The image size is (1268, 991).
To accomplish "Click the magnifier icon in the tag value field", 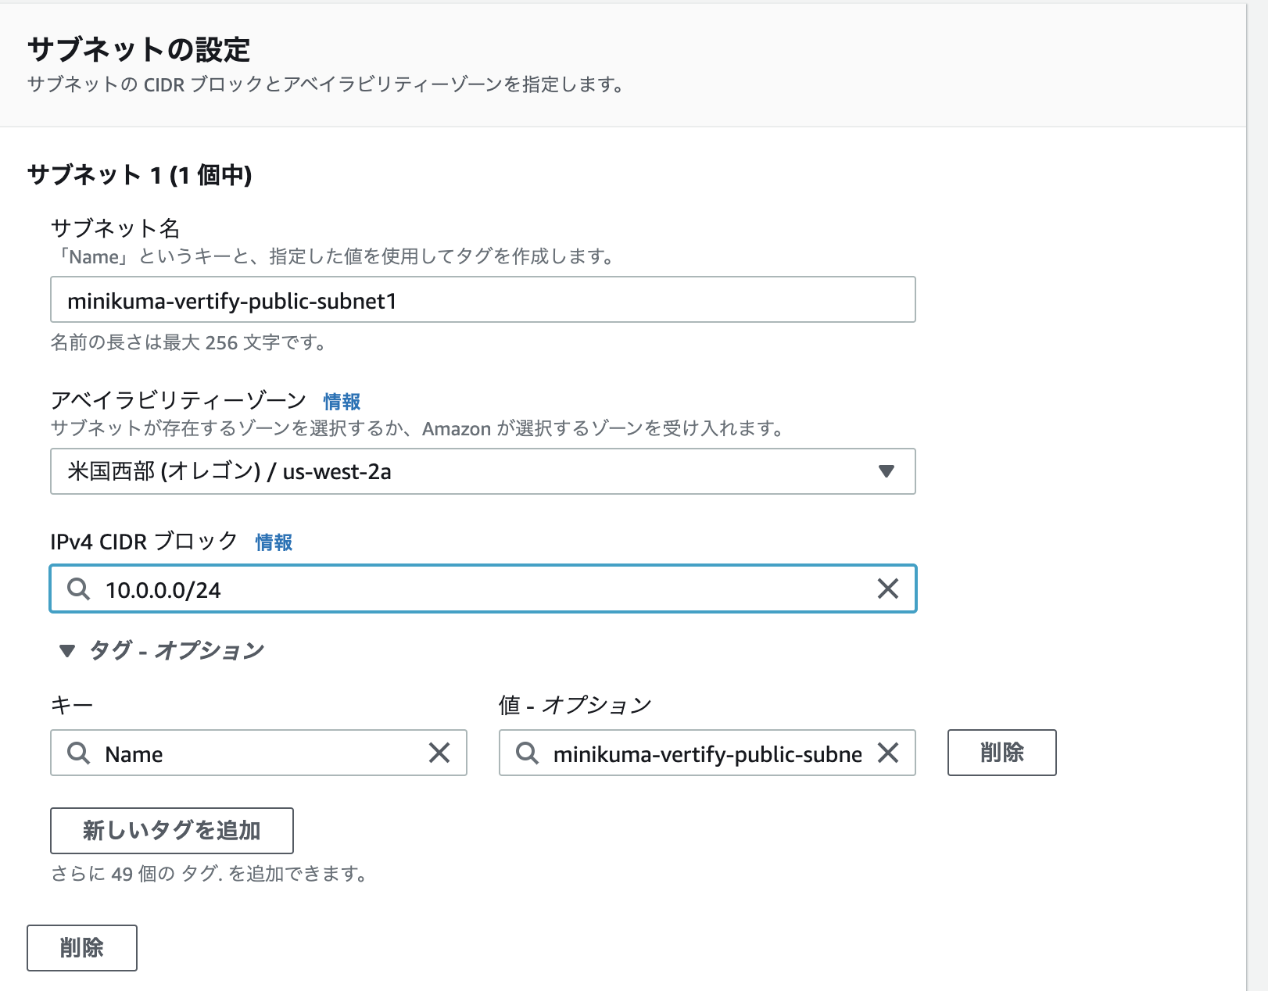I will coord(527,753).
